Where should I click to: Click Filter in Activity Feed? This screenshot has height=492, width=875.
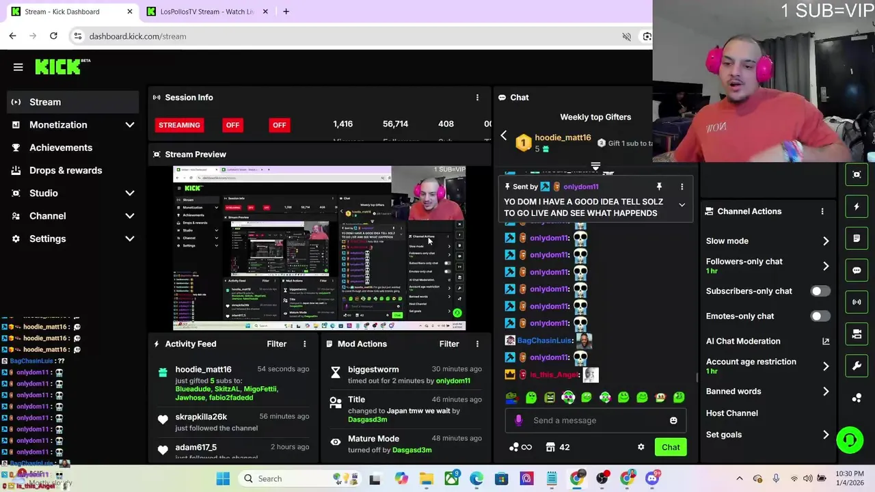(x=276, y=344)
